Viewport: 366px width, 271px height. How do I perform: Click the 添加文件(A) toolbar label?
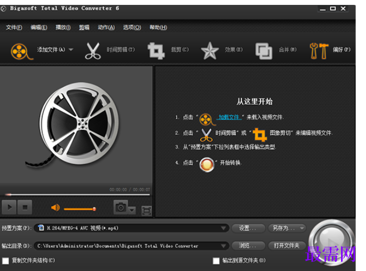click(x=51, y=49)
